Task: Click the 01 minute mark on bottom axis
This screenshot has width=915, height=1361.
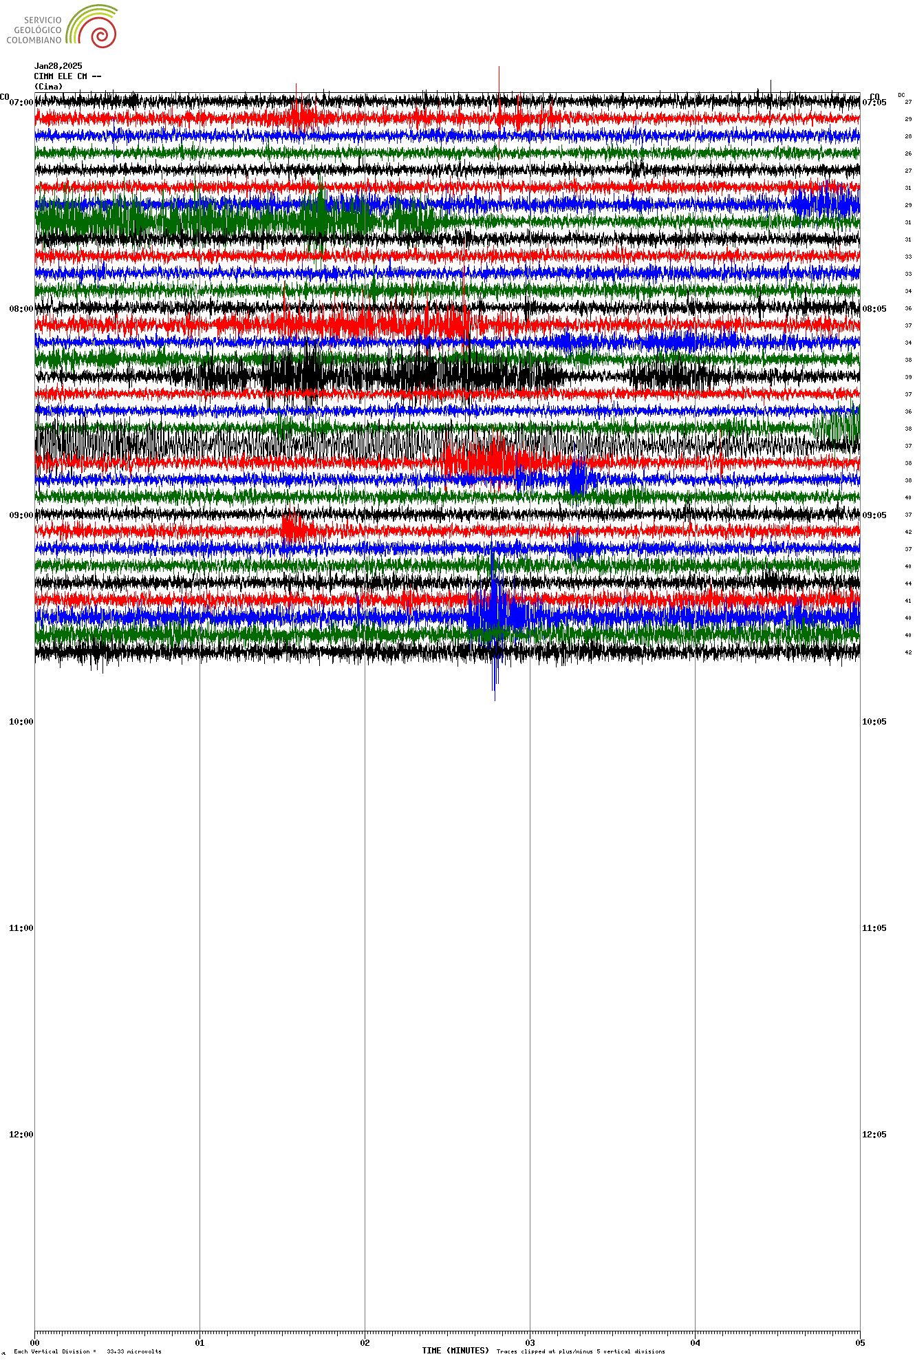Action: pos(200,1342)
